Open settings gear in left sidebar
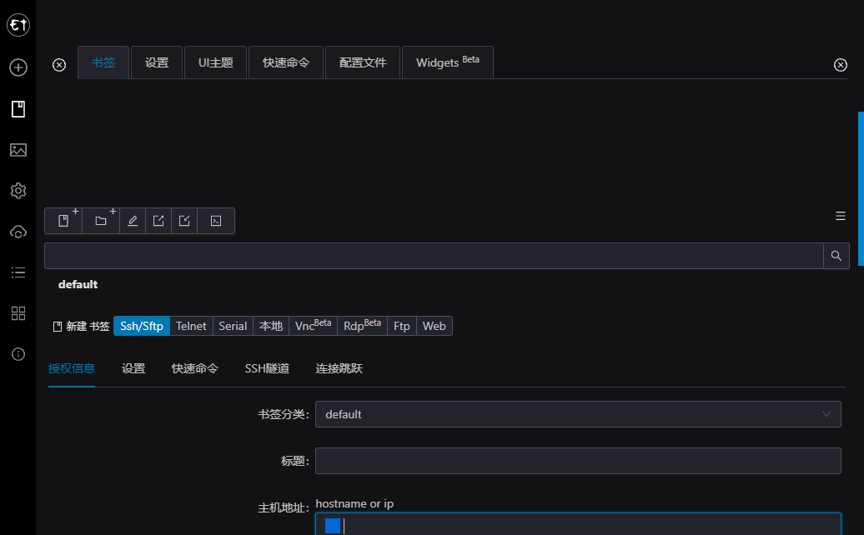Screen dimensions: 864x535 (x=18, y=191)
